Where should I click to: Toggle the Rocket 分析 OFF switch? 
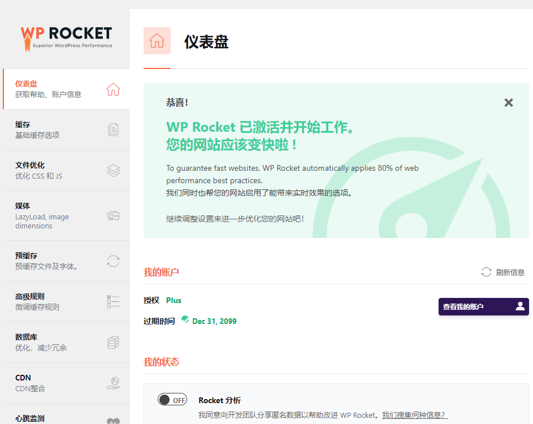(172, 400)
